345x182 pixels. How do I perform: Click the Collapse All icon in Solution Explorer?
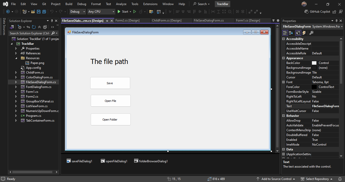(x=39, y=27)
